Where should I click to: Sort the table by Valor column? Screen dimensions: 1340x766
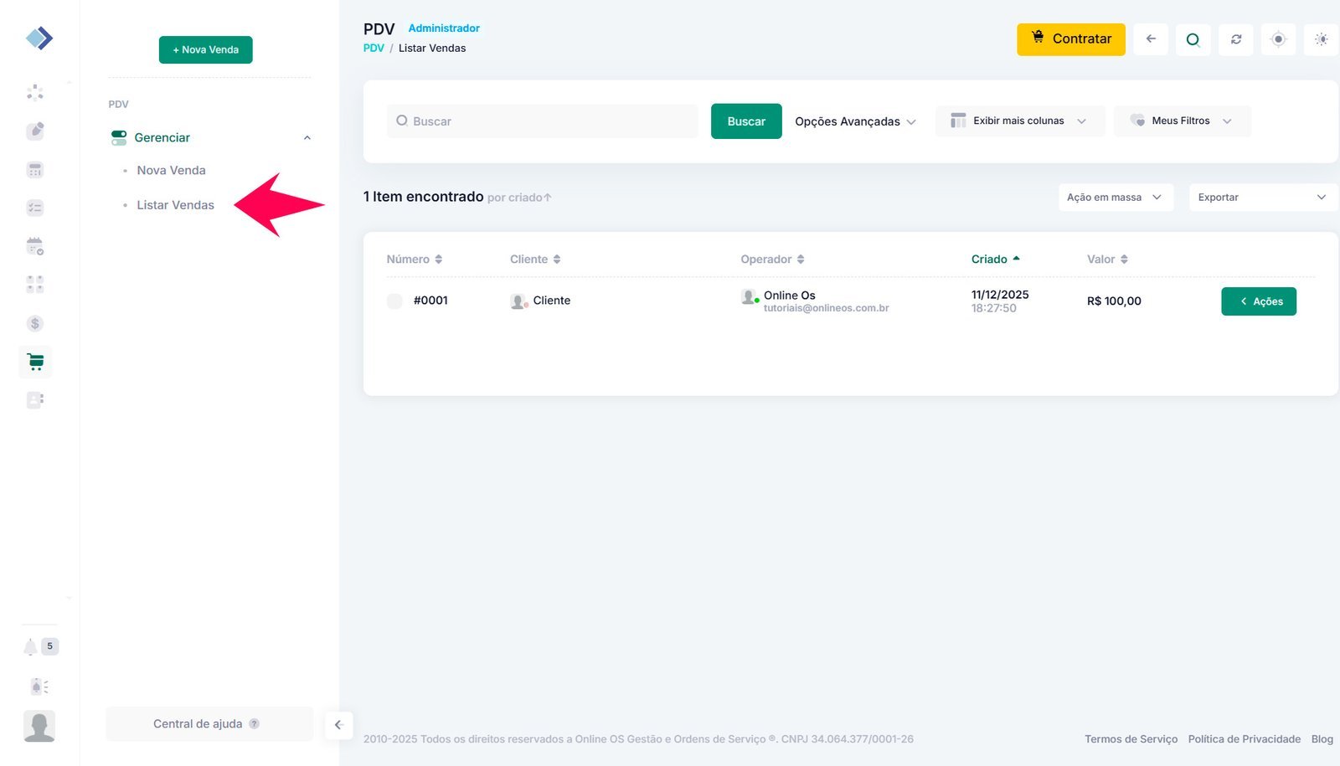click(1107, 260)
